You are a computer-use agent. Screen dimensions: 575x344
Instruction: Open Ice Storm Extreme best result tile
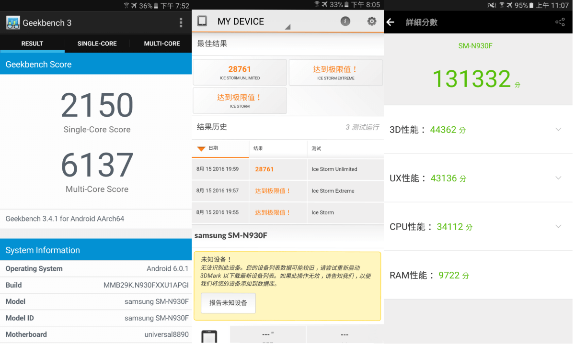click(x=336, y=72)
